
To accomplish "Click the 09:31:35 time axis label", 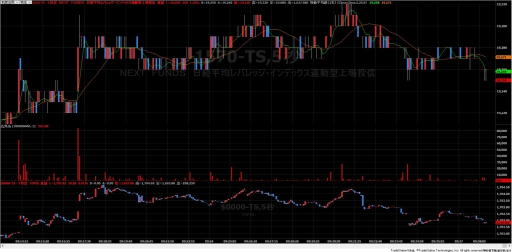I will tap(354, 241).
